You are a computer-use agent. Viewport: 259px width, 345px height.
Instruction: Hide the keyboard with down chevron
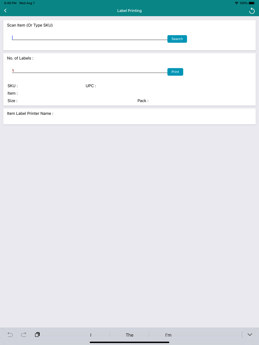tap(250, 334)
